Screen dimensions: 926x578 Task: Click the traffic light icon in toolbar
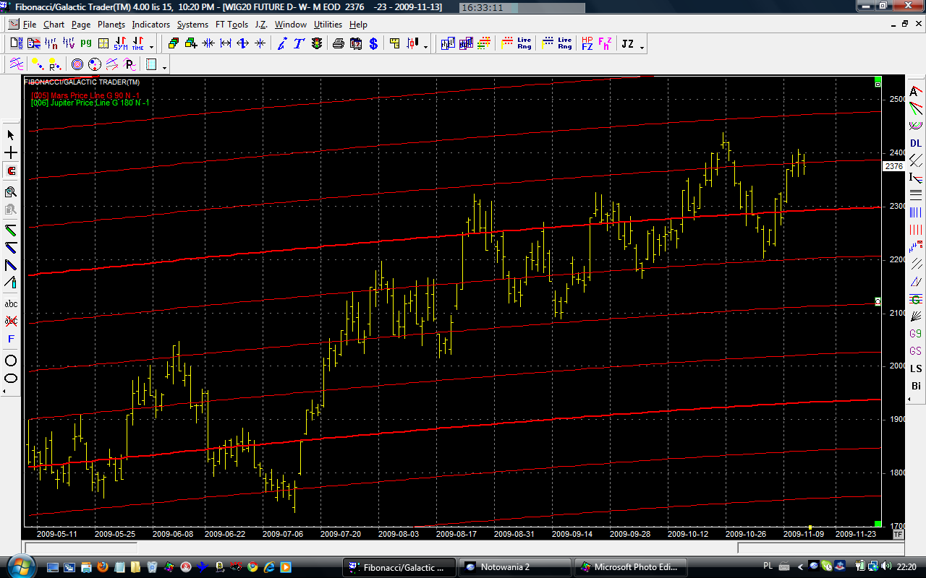(x=317, y=44)
